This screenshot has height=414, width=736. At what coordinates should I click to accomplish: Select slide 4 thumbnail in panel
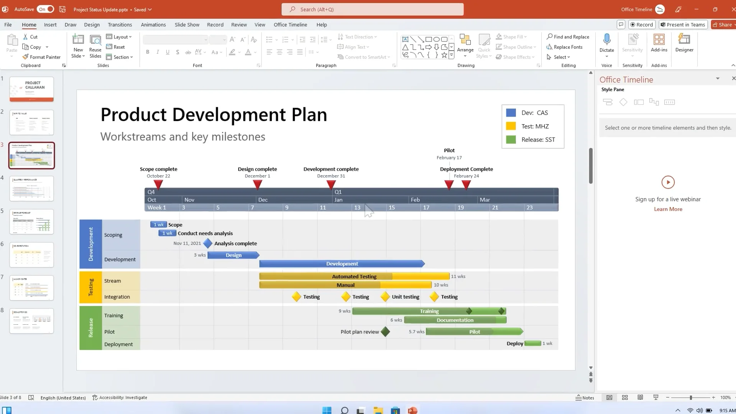pos(31,188)
